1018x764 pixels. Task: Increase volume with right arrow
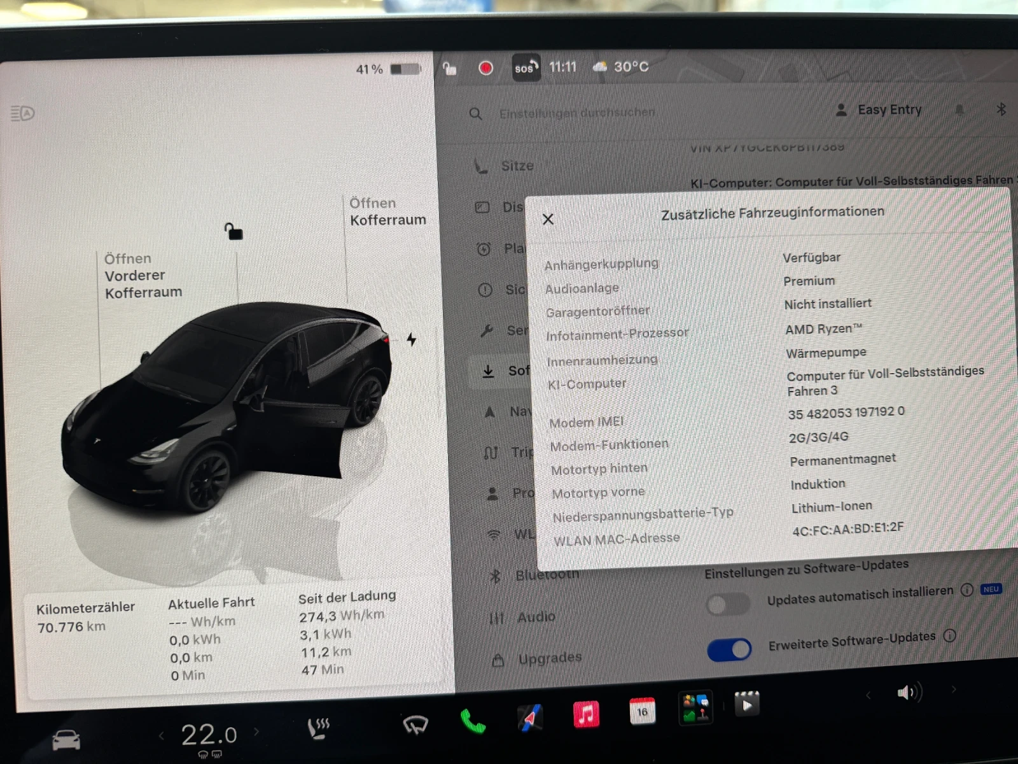click(x=953, y=689)
